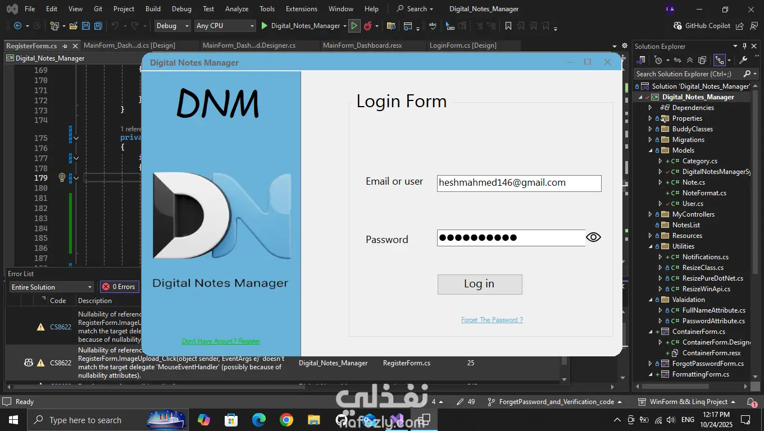Screen dimensions: 764x431
Task: Click the Open File toolbar icon
Action: (x=73, y=26)
